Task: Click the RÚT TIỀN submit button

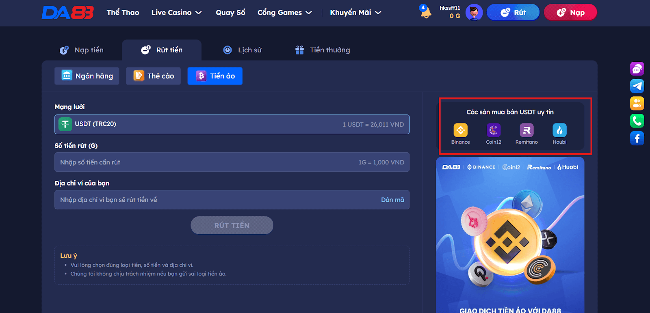Action: pos(232,225)
